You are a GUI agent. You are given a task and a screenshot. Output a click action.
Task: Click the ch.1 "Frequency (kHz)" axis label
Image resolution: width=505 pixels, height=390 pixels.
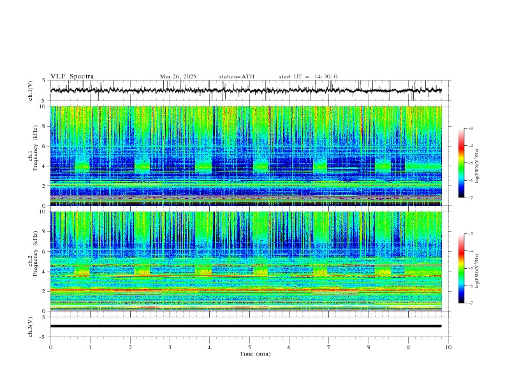pyautogui.click(x=36, y=148)
